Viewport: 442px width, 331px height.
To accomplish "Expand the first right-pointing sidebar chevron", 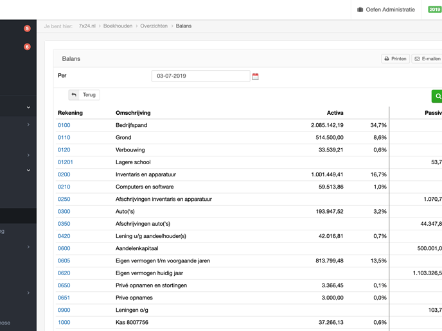I will (28, 124).
